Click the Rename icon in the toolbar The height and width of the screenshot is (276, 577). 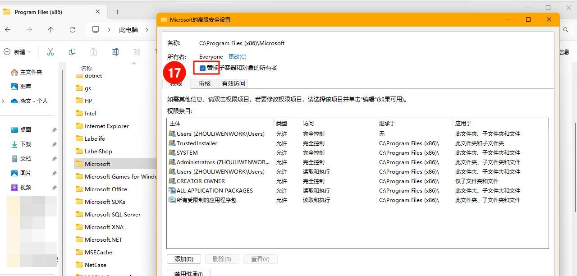115,51
